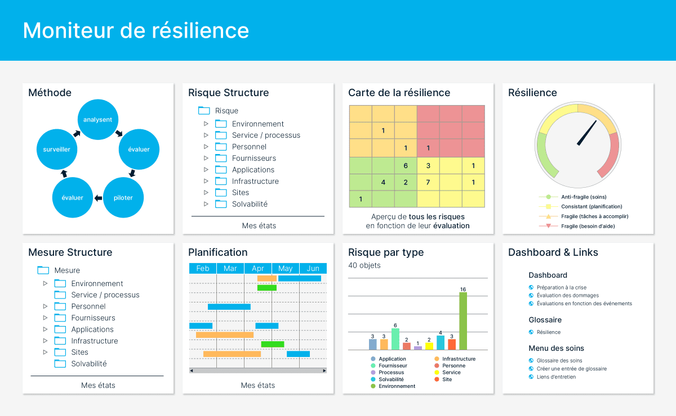This screenshot has height=416, width=676.
Task: Click the horizontal scrollbar below the Gantt chart
Action: 257,370
